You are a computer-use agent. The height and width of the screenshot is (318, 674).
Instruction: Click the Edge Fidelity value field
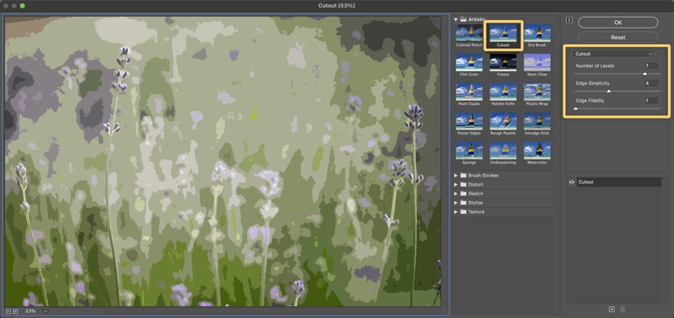[x=651, y=100]
